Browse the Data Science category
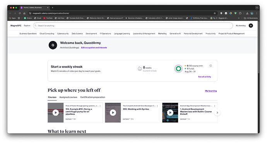 (x=77, y=34)
